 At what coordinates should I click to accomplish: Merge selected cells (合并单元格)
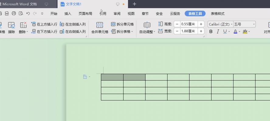point(100,28)
